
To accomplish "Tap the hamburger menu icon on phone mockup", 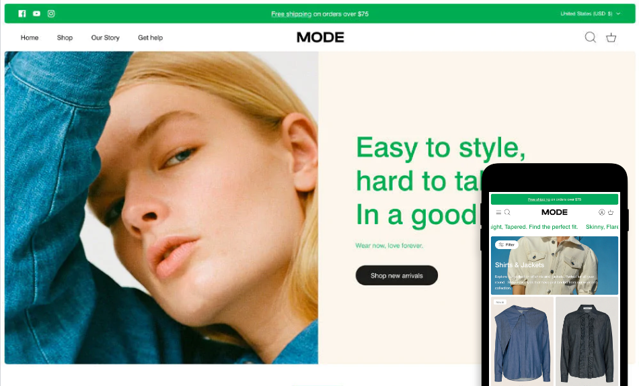I will click(x=498, y=212).
